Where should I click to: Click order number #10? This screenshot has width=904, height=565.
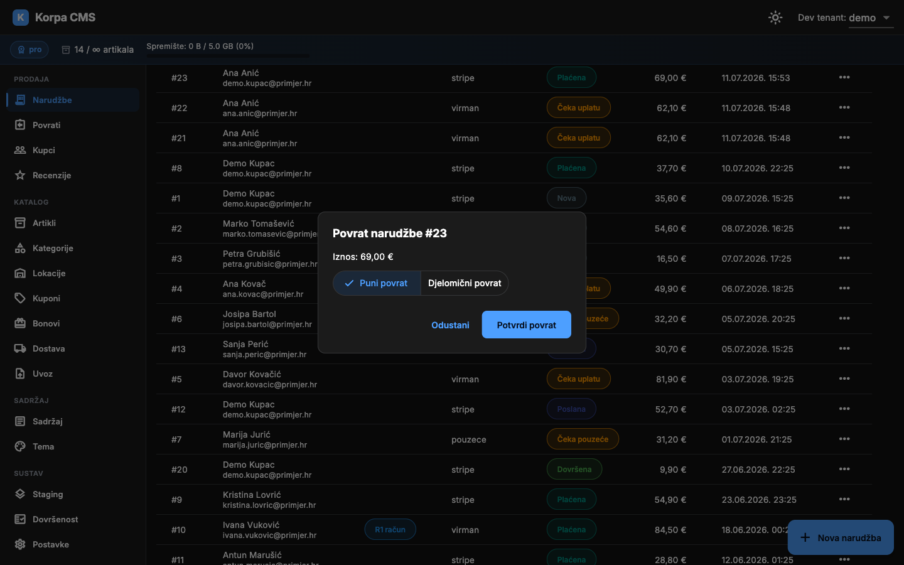click(x=178, y=530)
